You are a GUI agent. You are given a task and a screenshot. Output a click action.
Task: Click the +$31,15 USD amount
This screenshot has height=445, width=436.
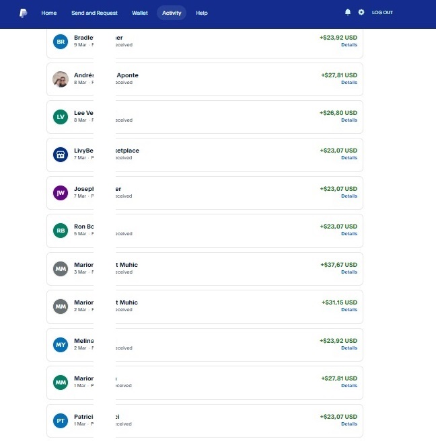click(339, 302)
